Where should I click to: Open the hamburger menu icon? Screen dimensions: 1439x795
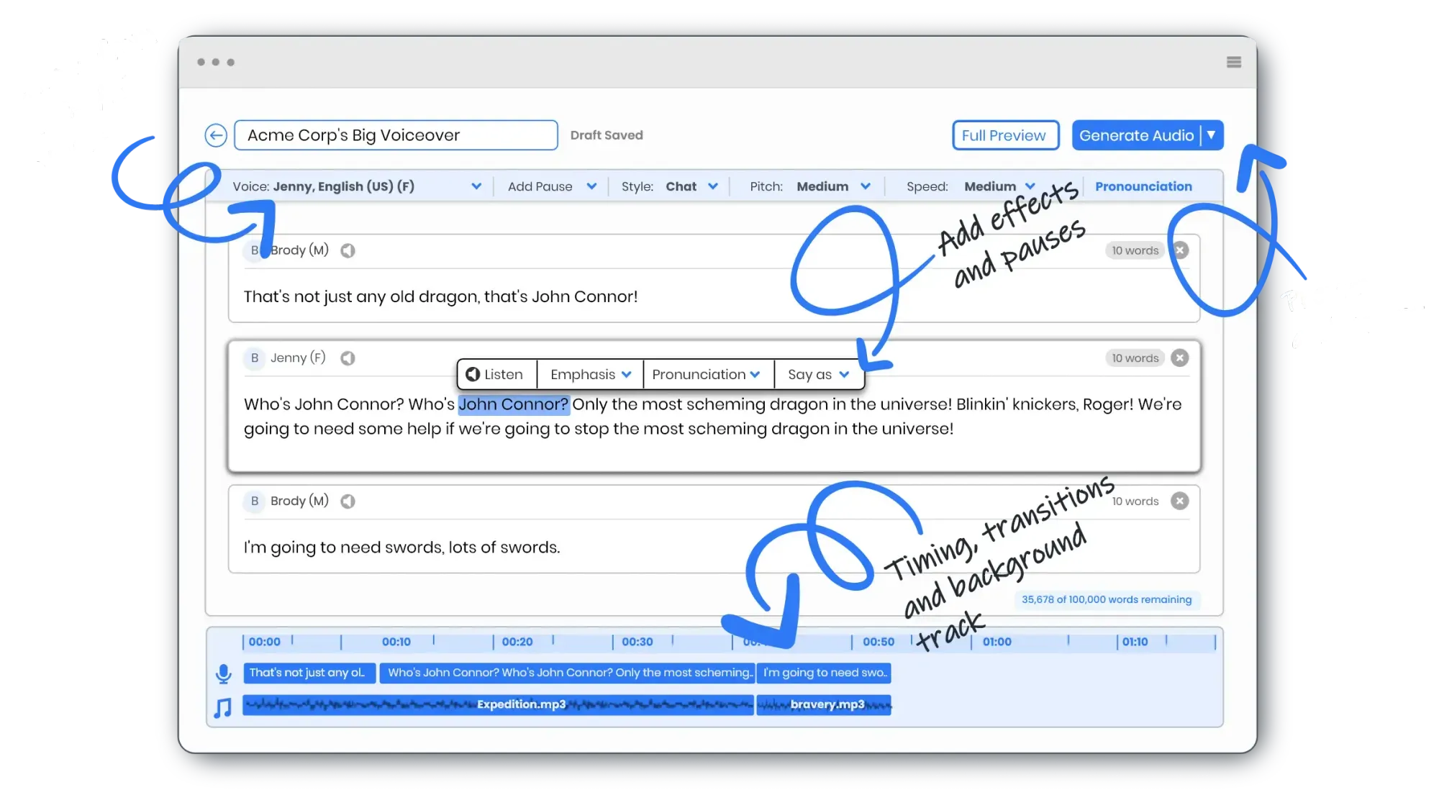coord(1233,63)
